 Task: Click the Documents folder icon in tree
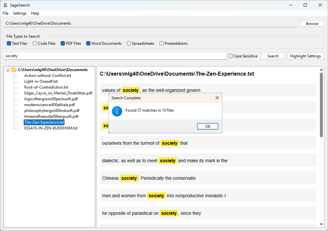tap(14, 69)
